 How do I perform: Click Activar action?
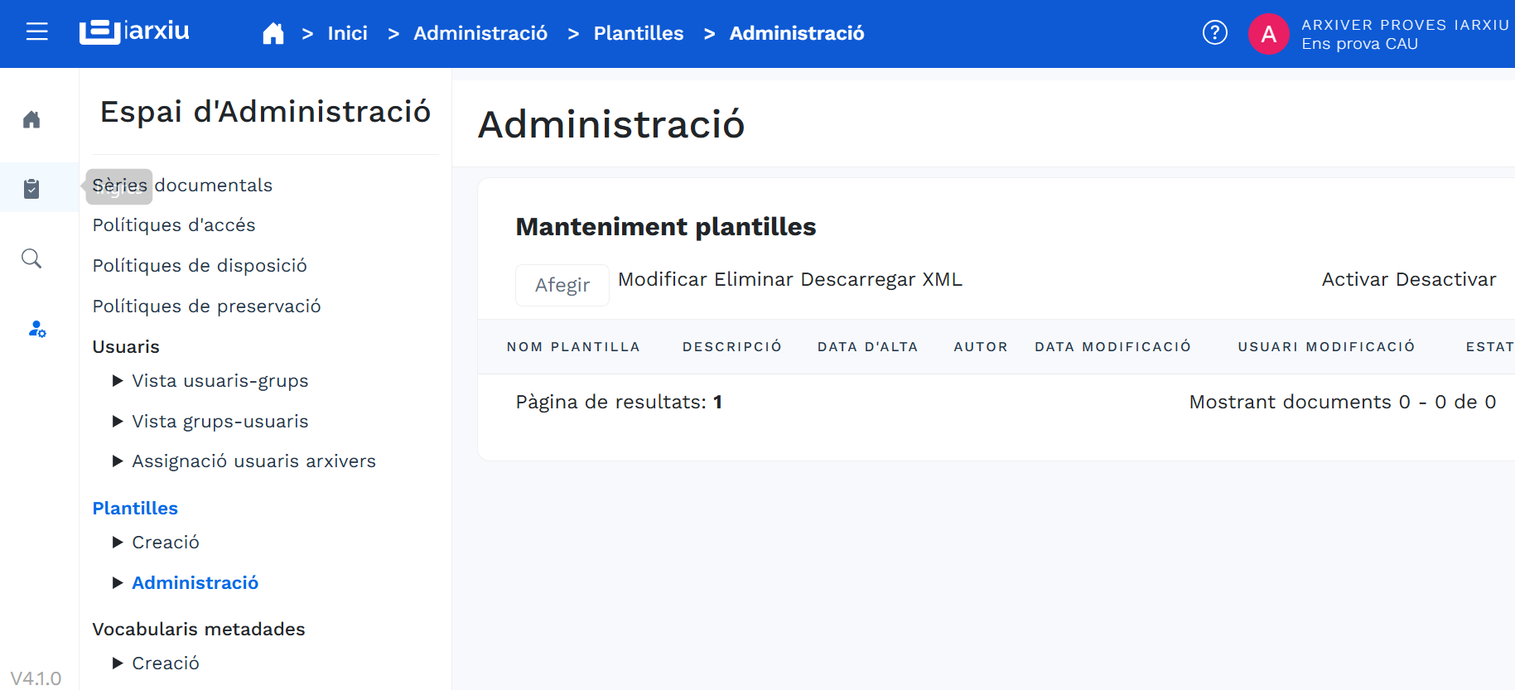(1355, 280)
